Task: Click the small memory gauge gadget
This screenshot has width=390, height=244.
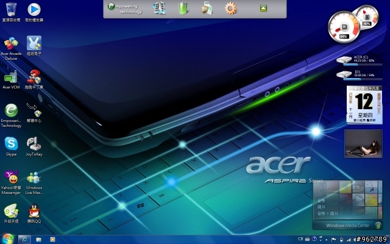Action: click(367, 17)
